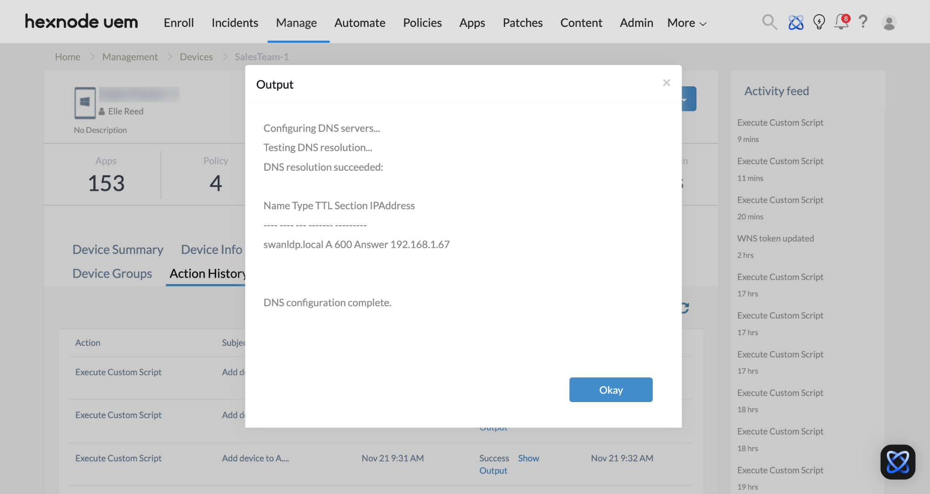This screenshot has height=494, width=930.
Task: Go to the Patches menu
Action: (x=522, y=23)
